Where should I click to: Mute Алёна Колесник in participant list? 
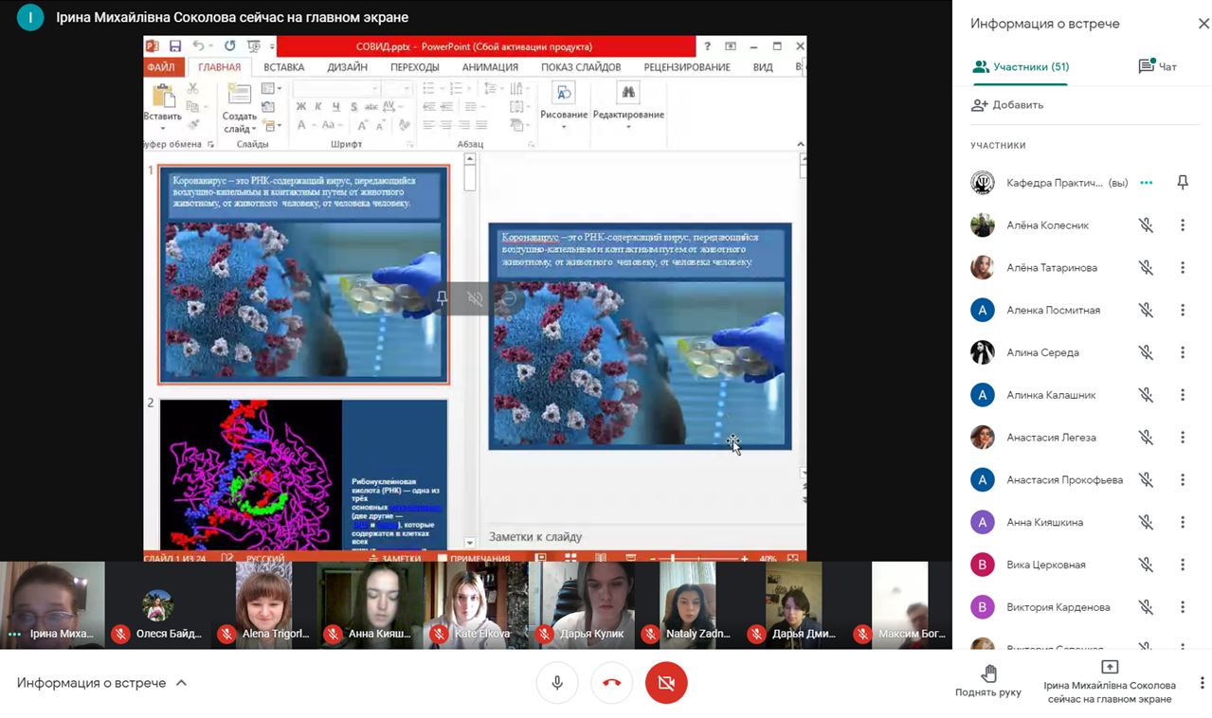click(x=1146, y=225)
